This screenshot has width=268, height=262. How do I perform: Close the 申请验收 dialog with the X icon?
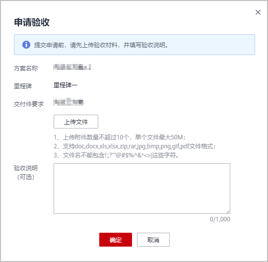(258, 12)
